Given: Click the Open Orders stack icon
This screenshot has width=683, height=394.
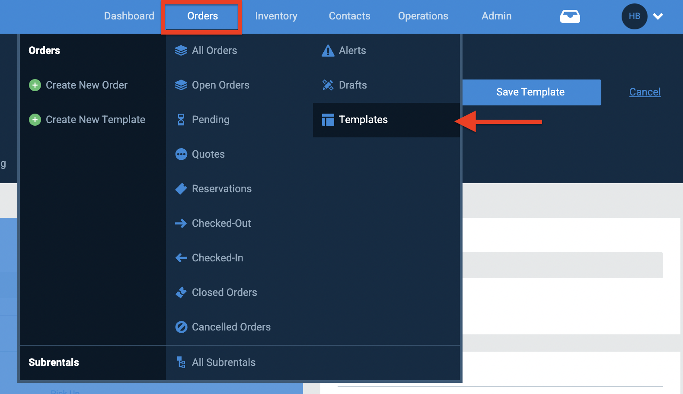Looking at the screenshot, I should coord(181,85).
